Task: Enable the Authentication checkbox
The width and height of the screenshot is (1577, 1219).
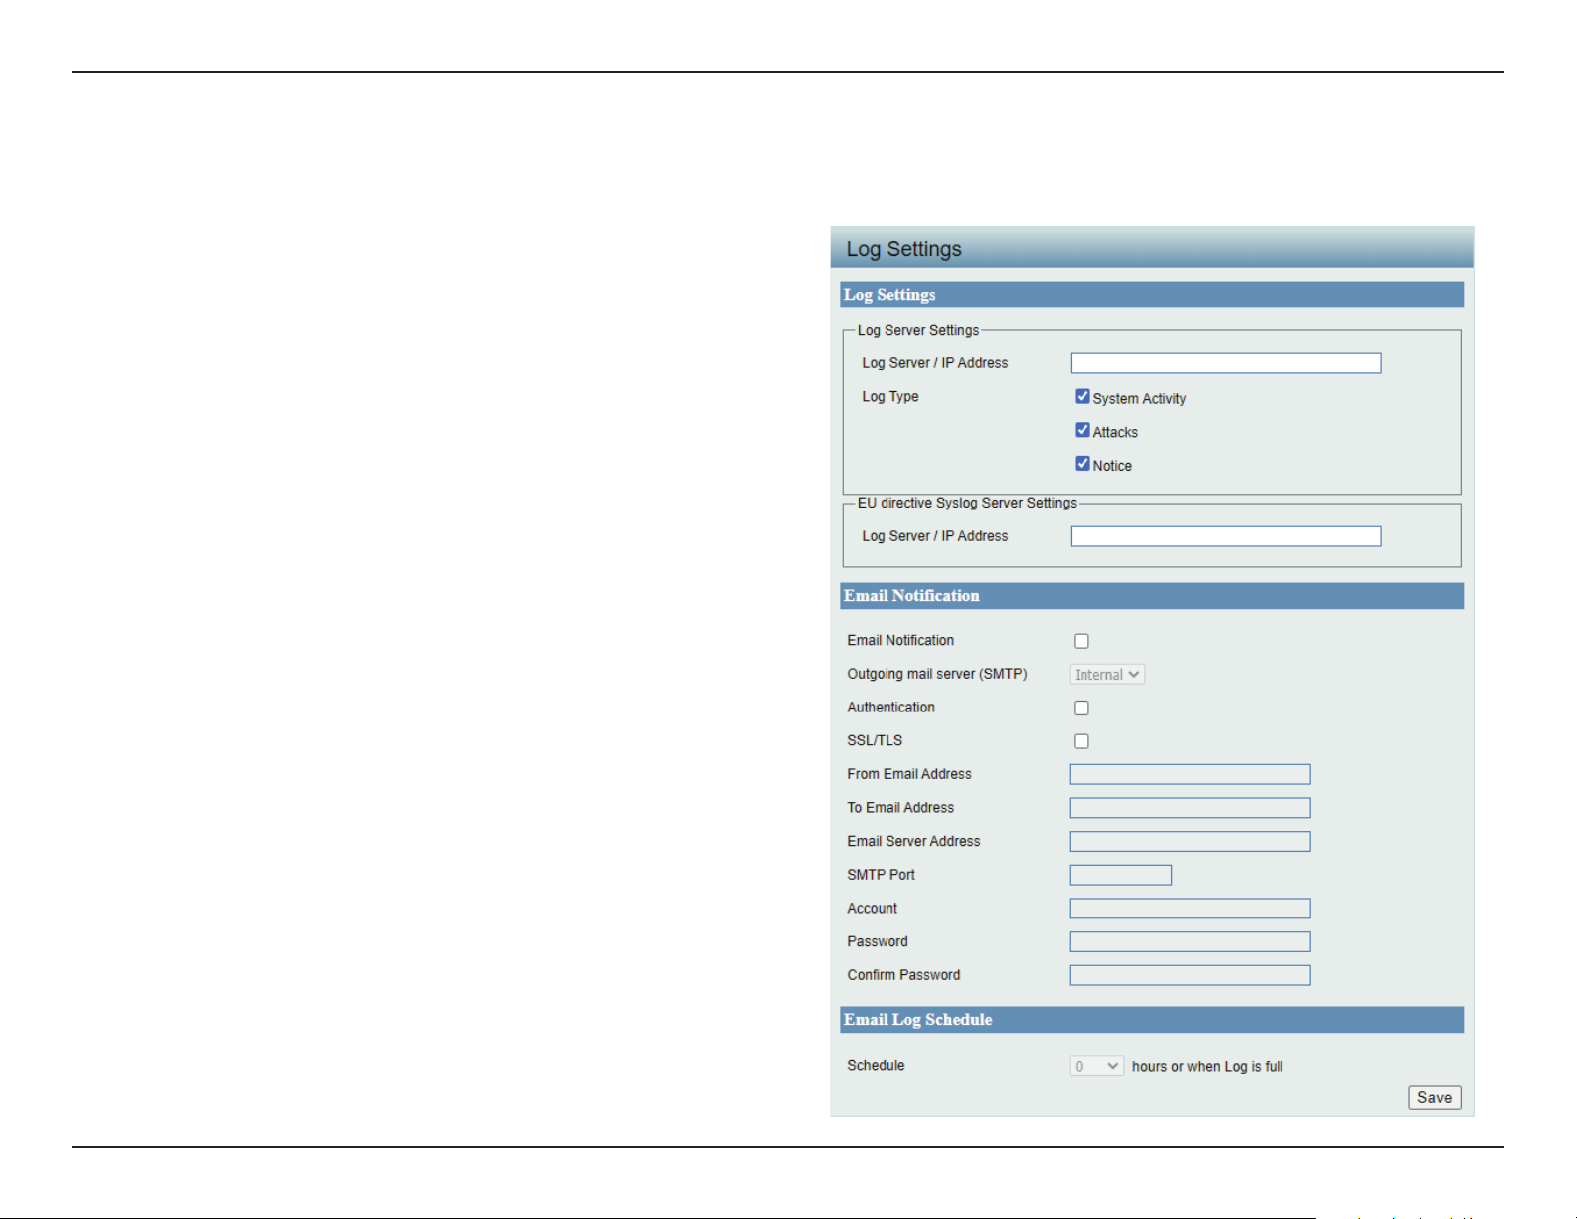Action: 1082,708
